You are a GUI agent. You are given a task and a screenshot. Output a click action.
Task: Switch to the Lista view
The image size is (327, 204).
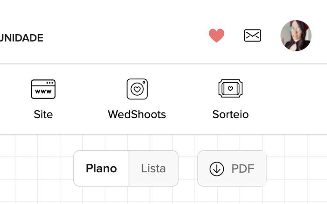point(153,169)
